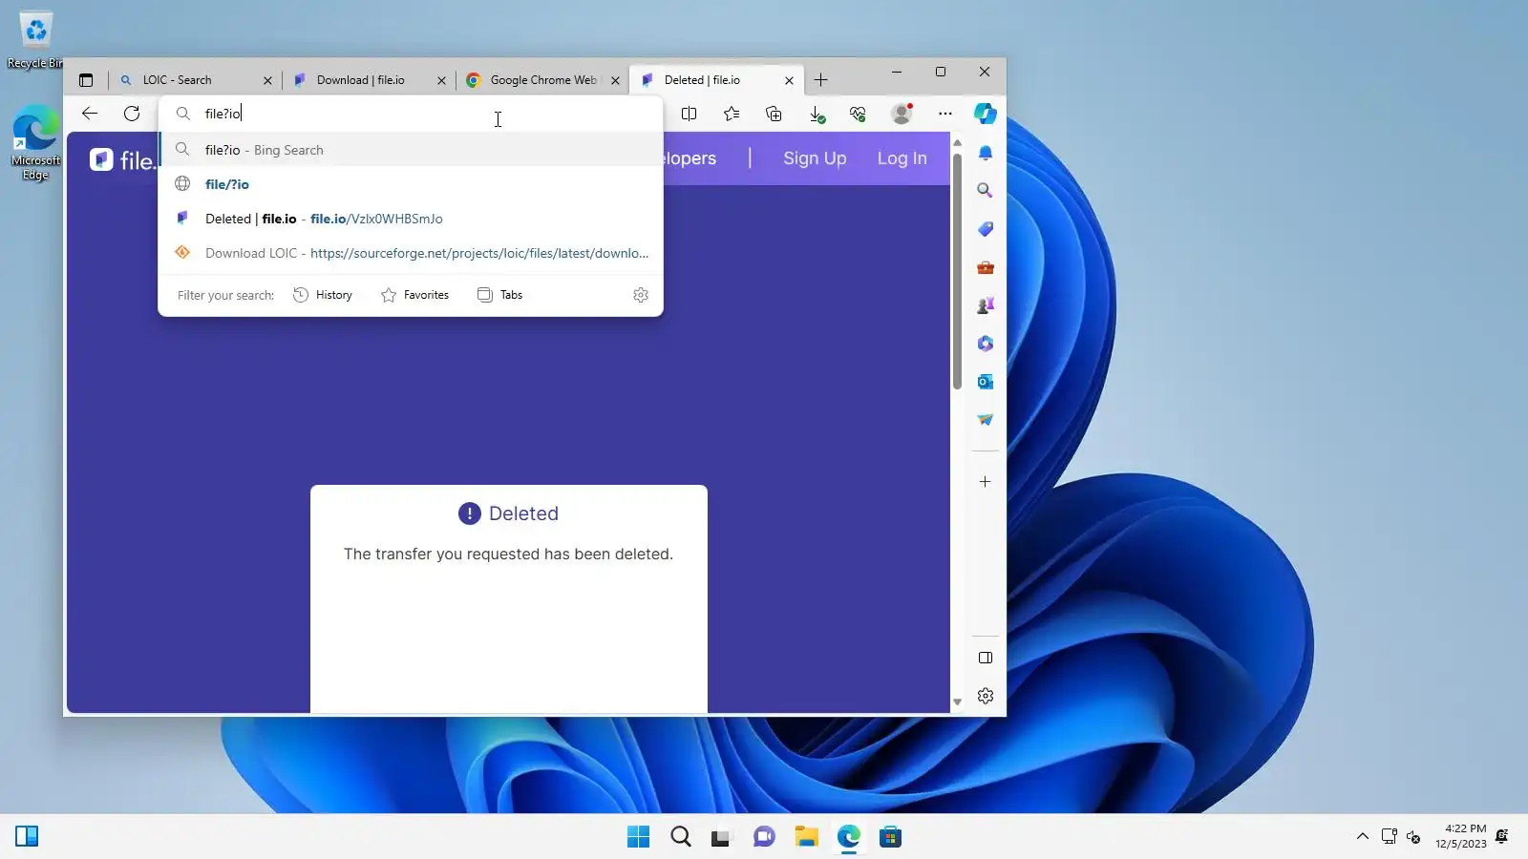Close the Deleted | file.io tab
The image size is (1528, 859).
click(789, 81)
